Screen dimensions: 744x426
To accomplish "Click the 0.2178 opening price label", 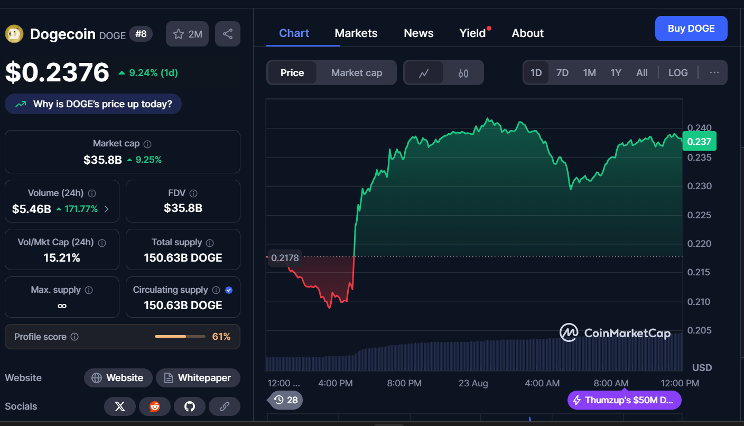I will click(x=285, y=258).
